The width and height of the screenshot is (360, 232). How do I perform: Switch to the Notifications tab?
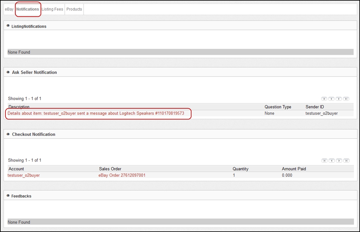(28, 9)
